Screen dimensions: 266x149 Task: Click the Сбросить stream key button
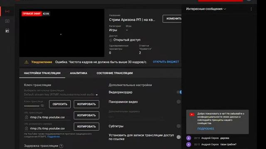tap(60, 104)
